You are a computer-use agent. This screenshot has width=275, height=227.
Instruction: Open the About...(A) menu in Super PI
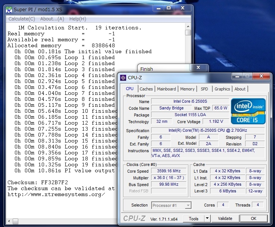click(x=52, y=19)
